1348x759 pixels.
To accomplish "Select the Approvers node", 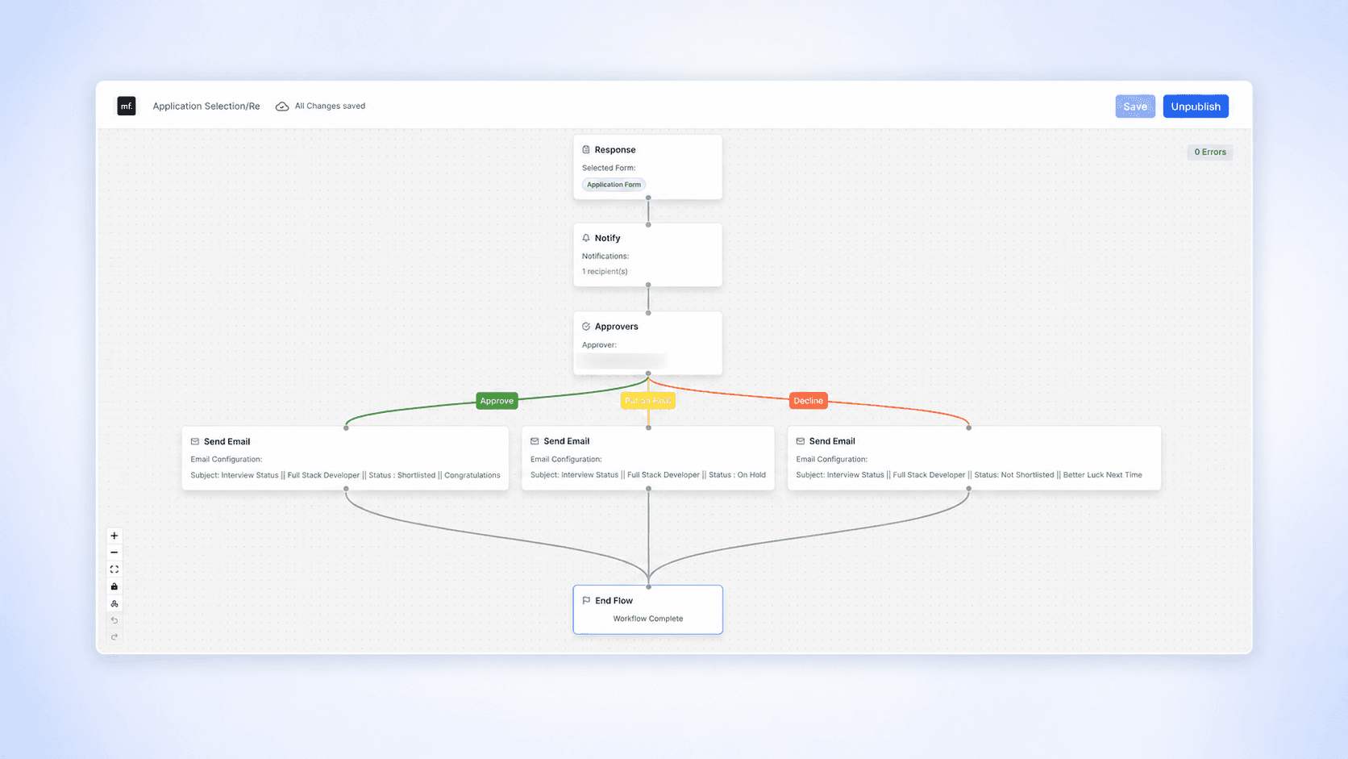I will point(647,344).
